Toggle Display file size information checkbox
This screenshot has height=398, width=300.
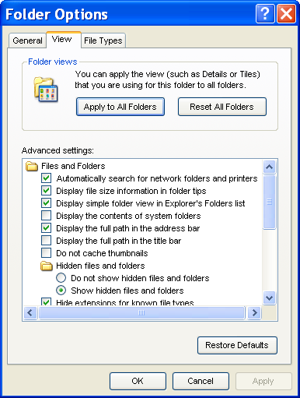click(47, 191)
